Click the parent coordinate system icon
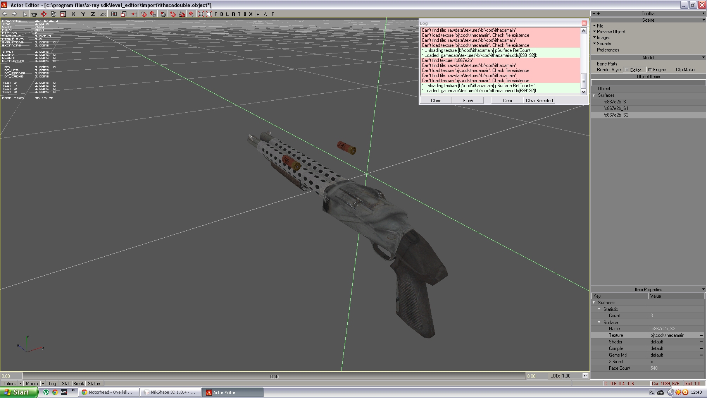Image resolution: width=707 pixels, height=398 pixels. pos(114,14)
